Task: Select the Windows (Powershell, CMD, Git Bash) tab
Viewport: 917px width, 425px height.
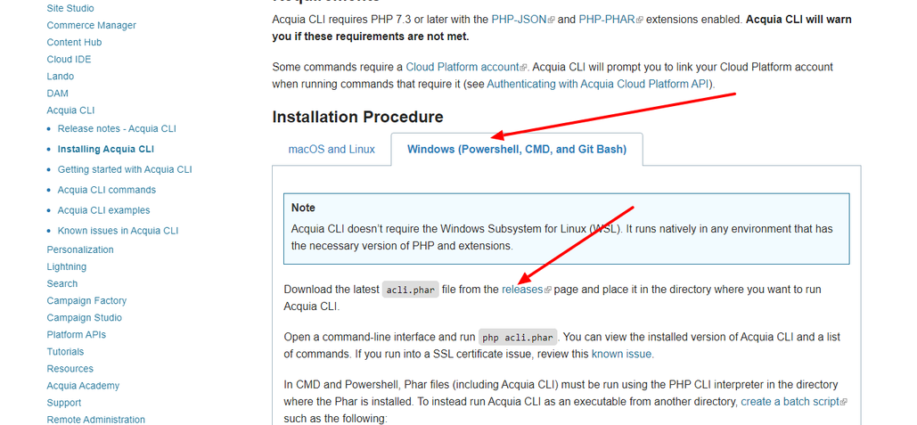Action: pos(516,150)
